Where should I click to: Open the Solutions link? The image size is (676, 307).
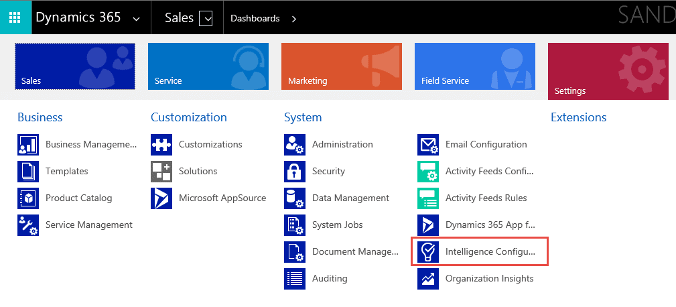pyautogui.click(x=198, y=171)
